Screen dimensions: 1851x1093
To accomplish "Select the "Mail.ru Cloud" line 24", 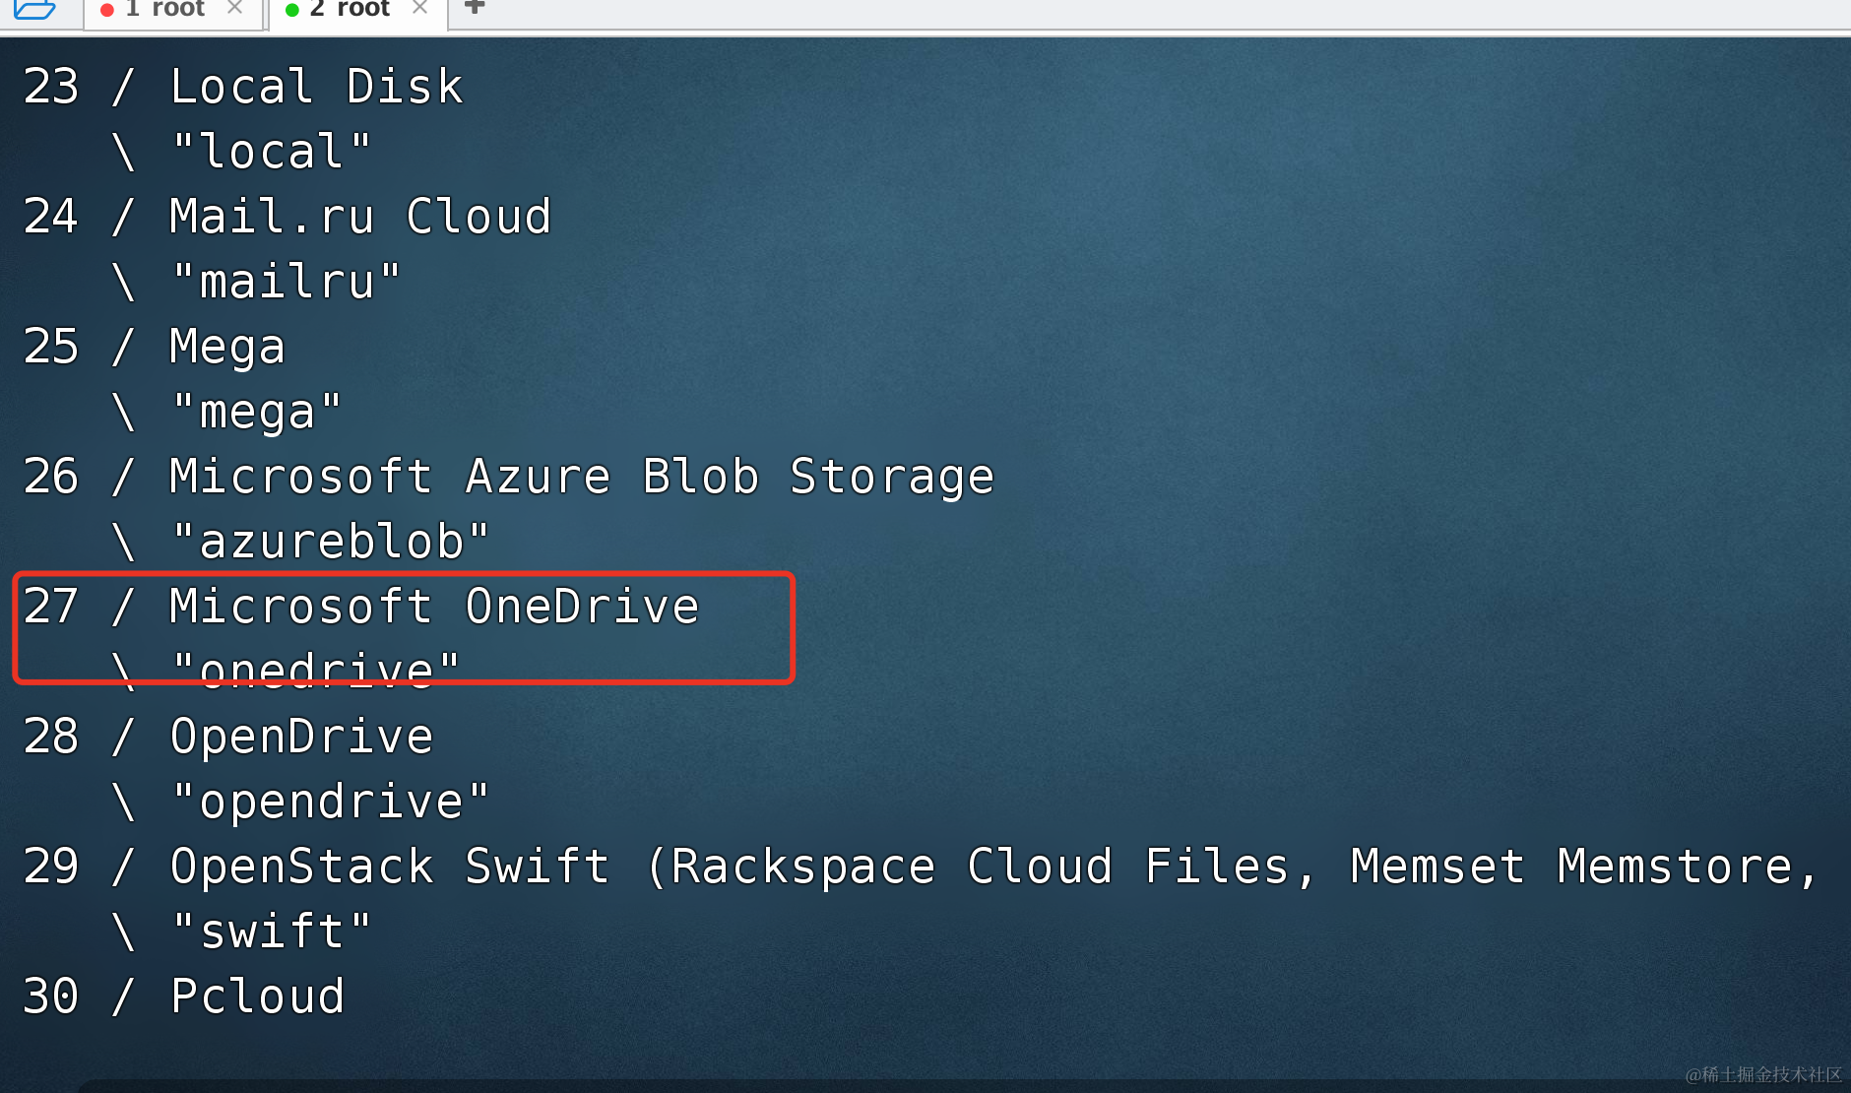I will click(287, 217).
